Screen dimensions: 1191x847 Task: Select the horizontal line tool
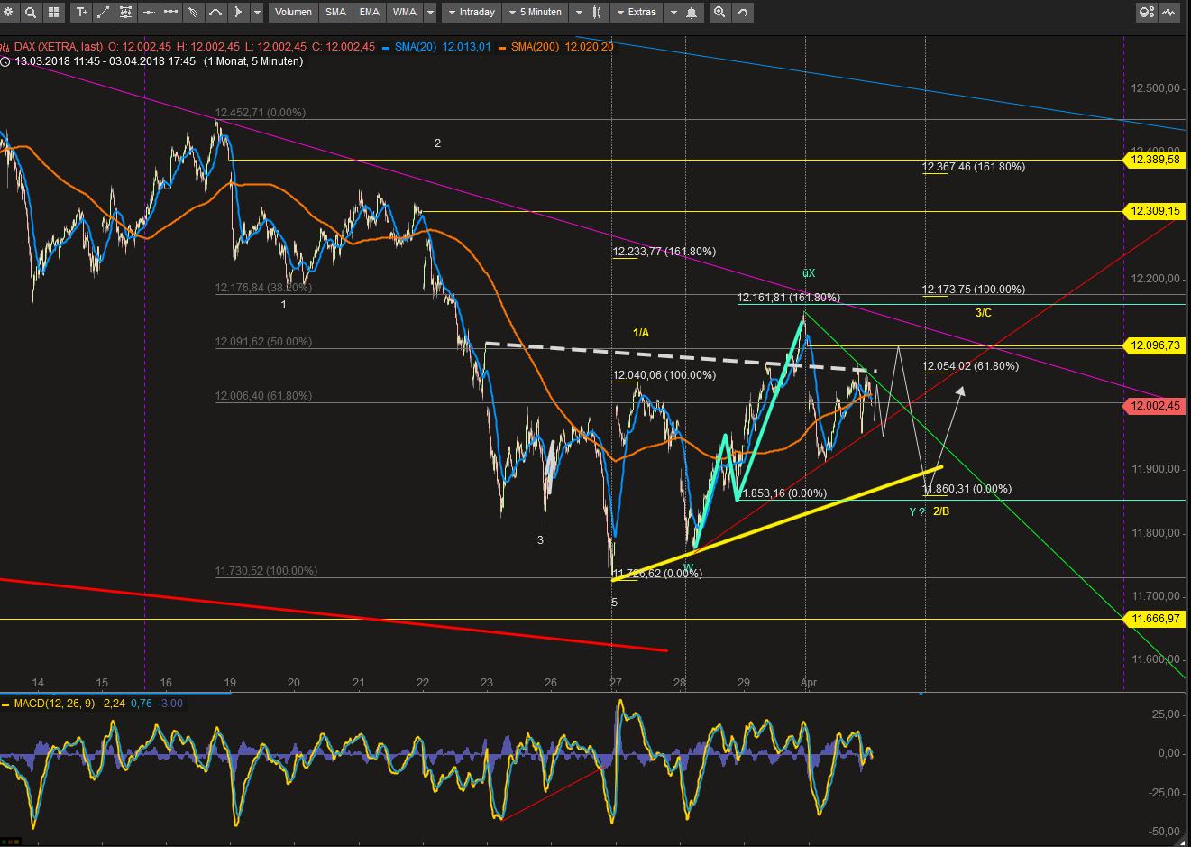148,13
